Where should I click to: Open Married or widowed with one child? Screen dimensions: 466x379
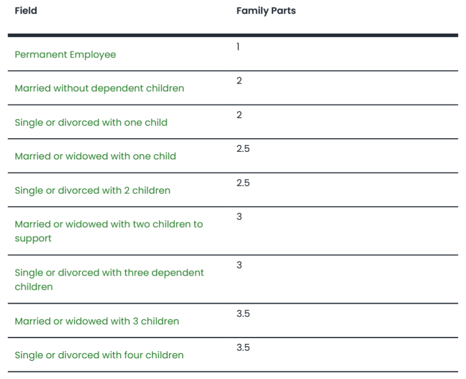(95, 156)
